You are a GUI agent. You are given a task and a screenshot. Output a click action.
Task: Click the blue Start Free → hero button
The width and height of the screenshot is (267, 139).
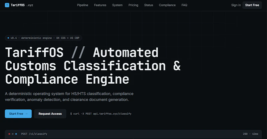(18, 114)
